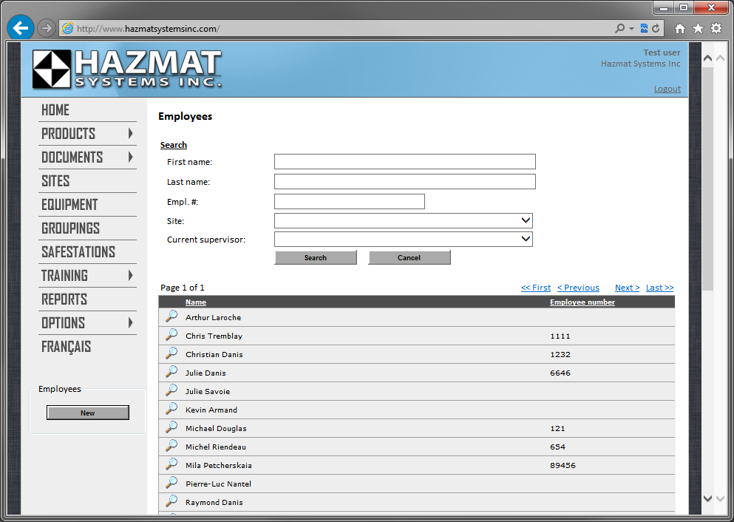Open details icon for Chris Tremblay
Image resolution: width=734 pixels, height=522 pixels.
click(171, 335)
